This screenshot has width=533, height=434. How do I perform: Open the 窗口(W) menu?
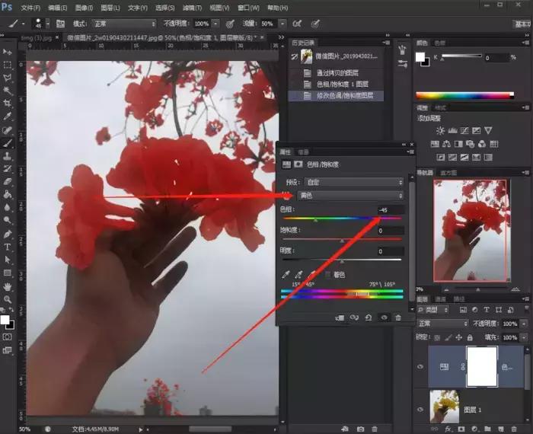point(248,8)
